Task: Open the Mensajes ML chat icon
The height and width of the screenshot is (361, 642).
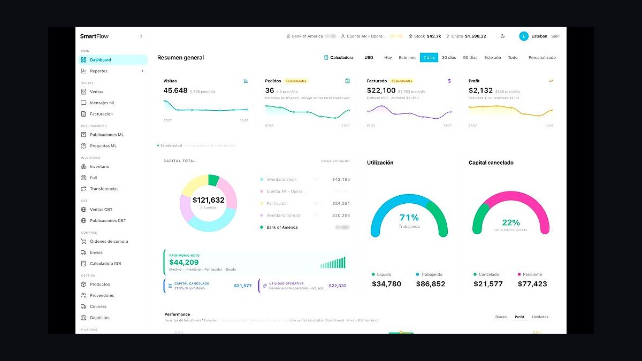Action: click(83, 103)
